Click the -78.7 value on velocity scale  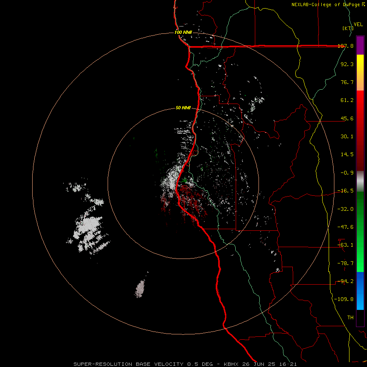pos(345,263)
